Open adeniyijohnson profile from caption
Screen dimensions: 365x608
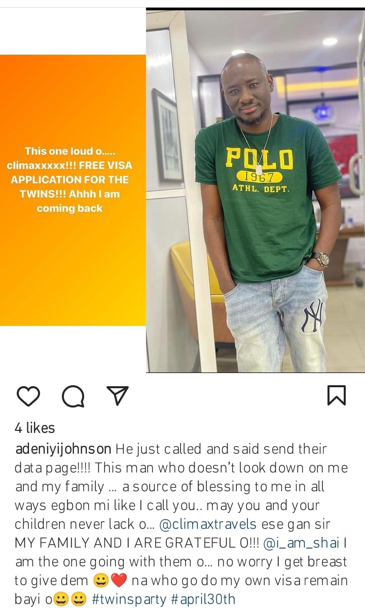(63, 449)
